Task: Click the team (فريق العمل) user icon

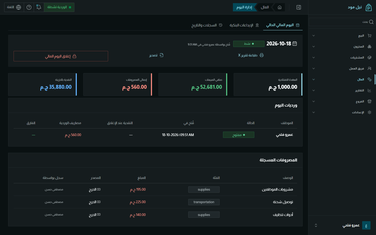Action: (x=369, y=68)
